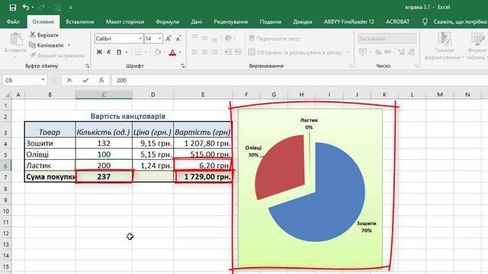This screenshot has width=488, height=274.
Task: Open the ACROBAT tab
Action: (398, 22)
